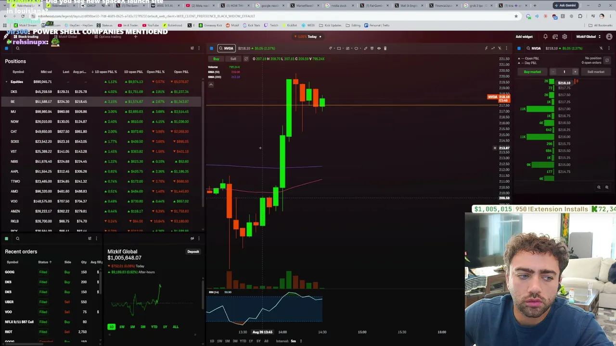Open the chart Interval 5m dropdown
Viewport: 616px width, 346px height.
[x=289, y=341]
